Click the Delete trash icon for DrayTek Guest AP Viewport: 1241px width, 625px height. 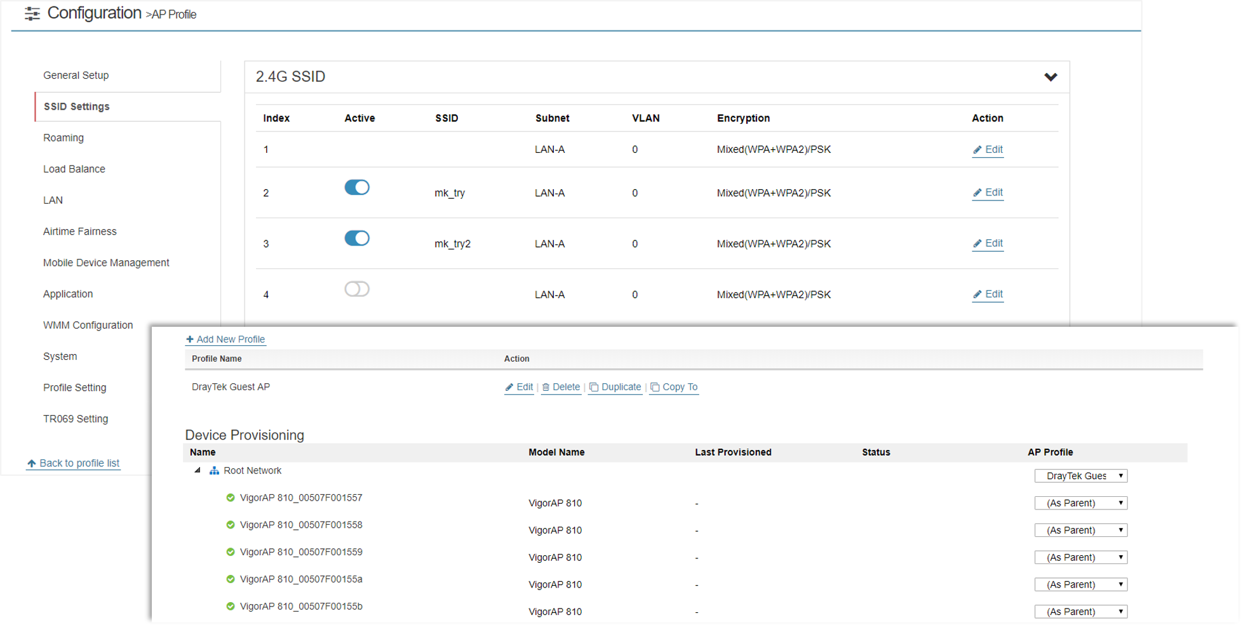pyautogui.click(x=546, y=387)
